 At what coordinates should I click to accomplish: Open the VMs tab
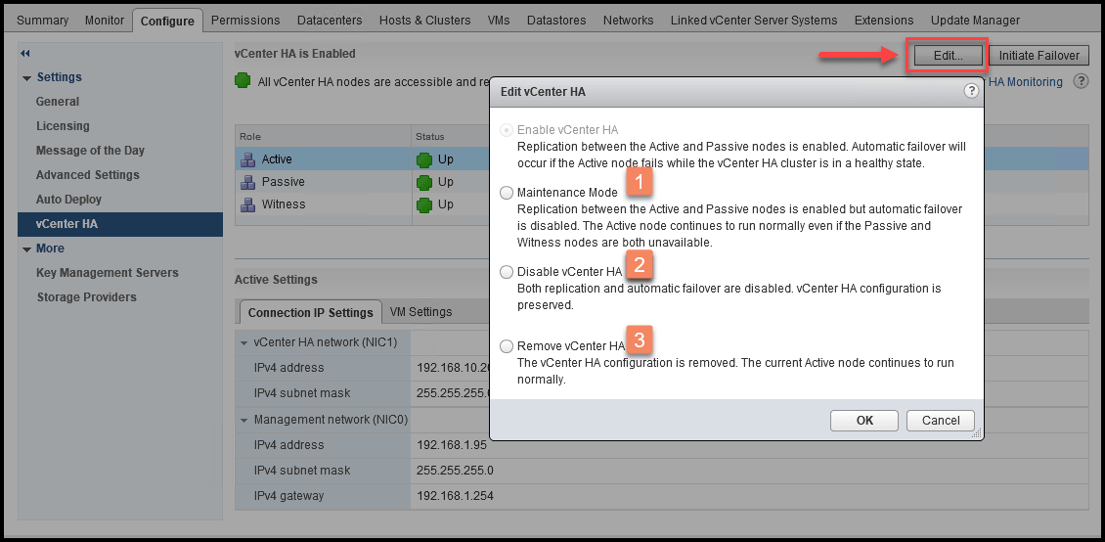pyautogui.click(x=499, y=20)
